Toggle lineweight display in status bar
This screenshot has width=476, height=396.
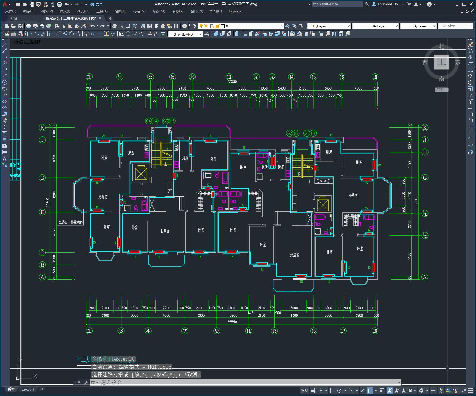point(382,391)
